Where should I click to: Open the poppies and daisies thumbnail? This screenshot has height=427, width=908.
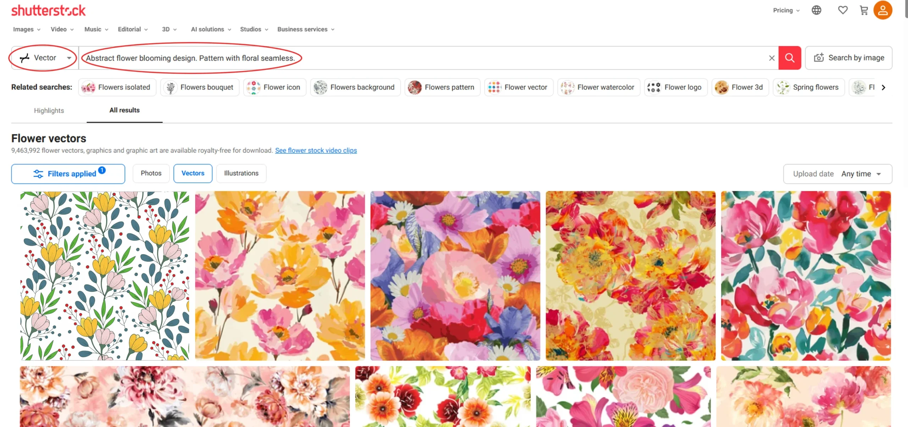(x=455, y=276)
